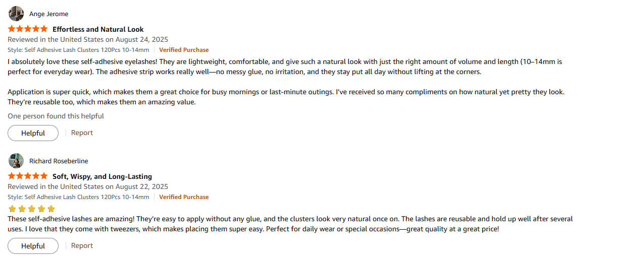
Task: Click the orange star rating on Ange Jerome's review
Action: coord(28,29)
